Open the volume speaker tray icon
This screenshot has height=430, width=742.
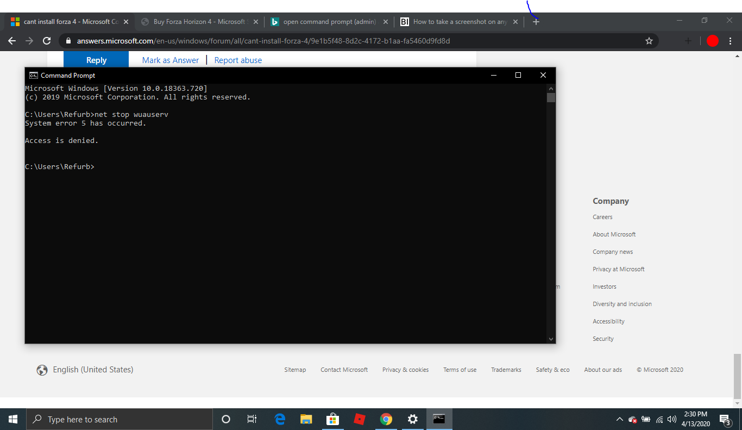(672, 419)
